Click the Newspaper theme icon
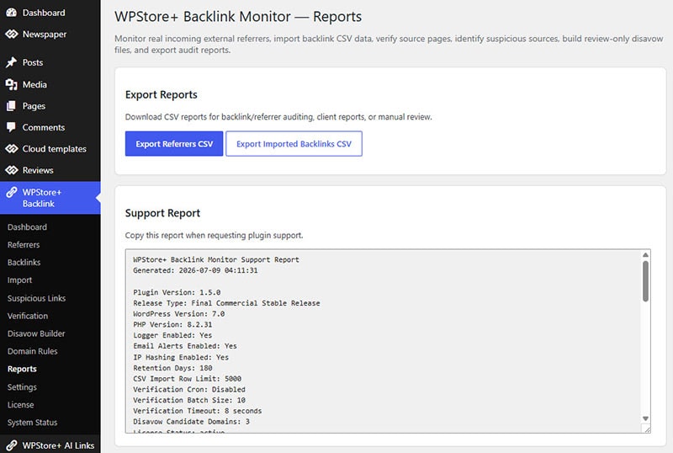This screenshot has height=453, width=673. point(11,34)
